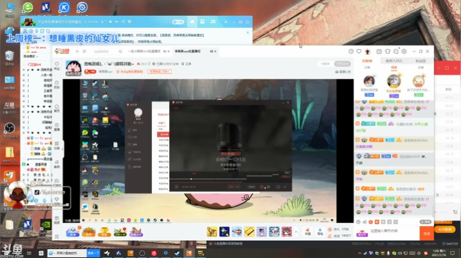Close the 一条小团团OvO直播间 tab

(168, 52)
